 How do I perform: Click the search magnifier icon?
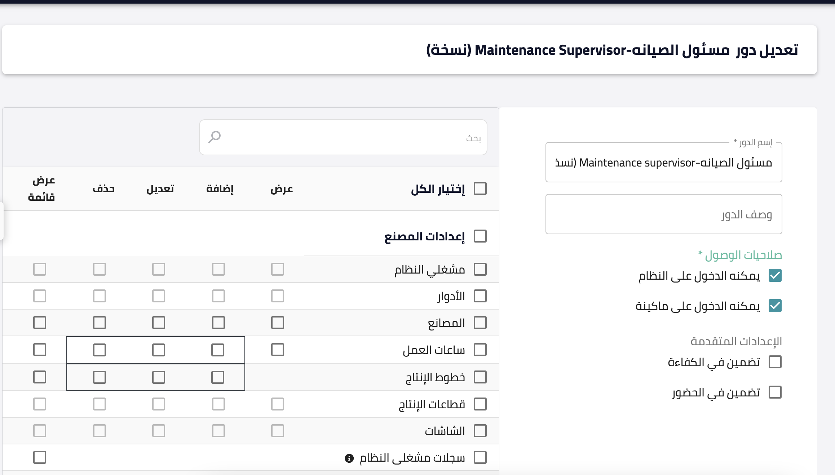[x=214, y=137]
